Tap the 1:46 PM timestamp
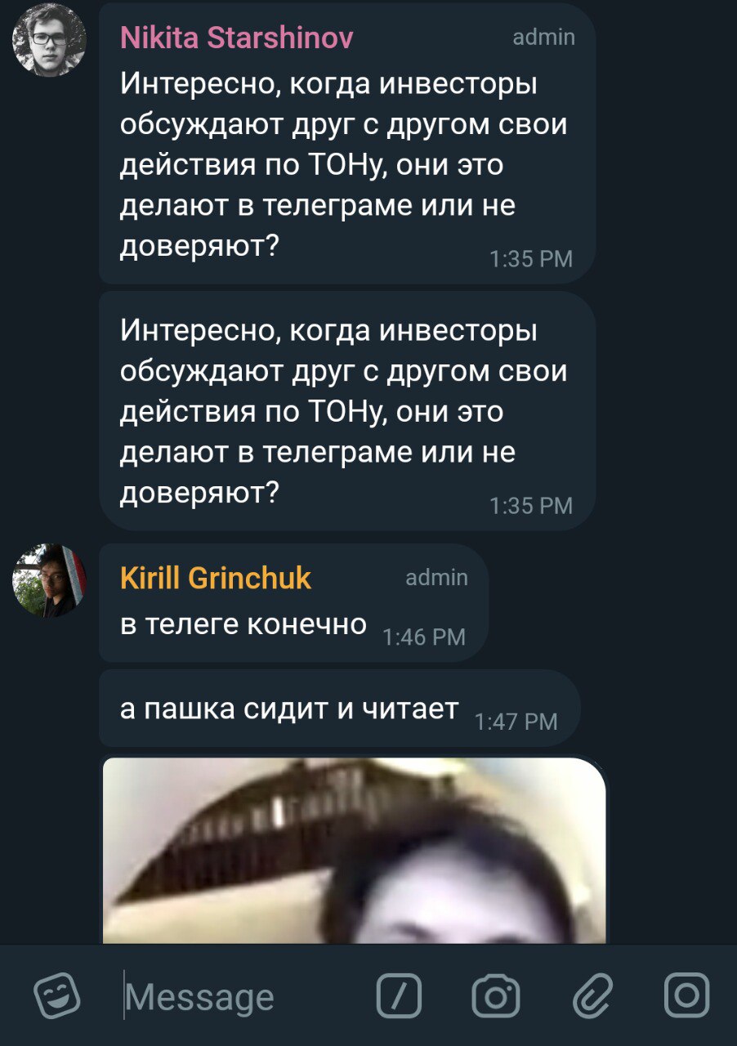 click(x=424, y=637)
